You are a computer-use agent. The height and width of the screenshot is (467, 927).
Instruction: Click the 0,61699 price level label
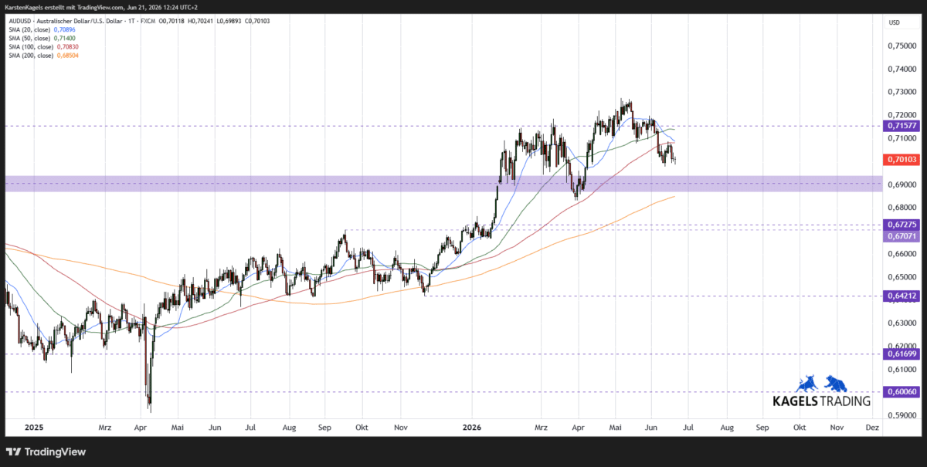tap(902, 353)
